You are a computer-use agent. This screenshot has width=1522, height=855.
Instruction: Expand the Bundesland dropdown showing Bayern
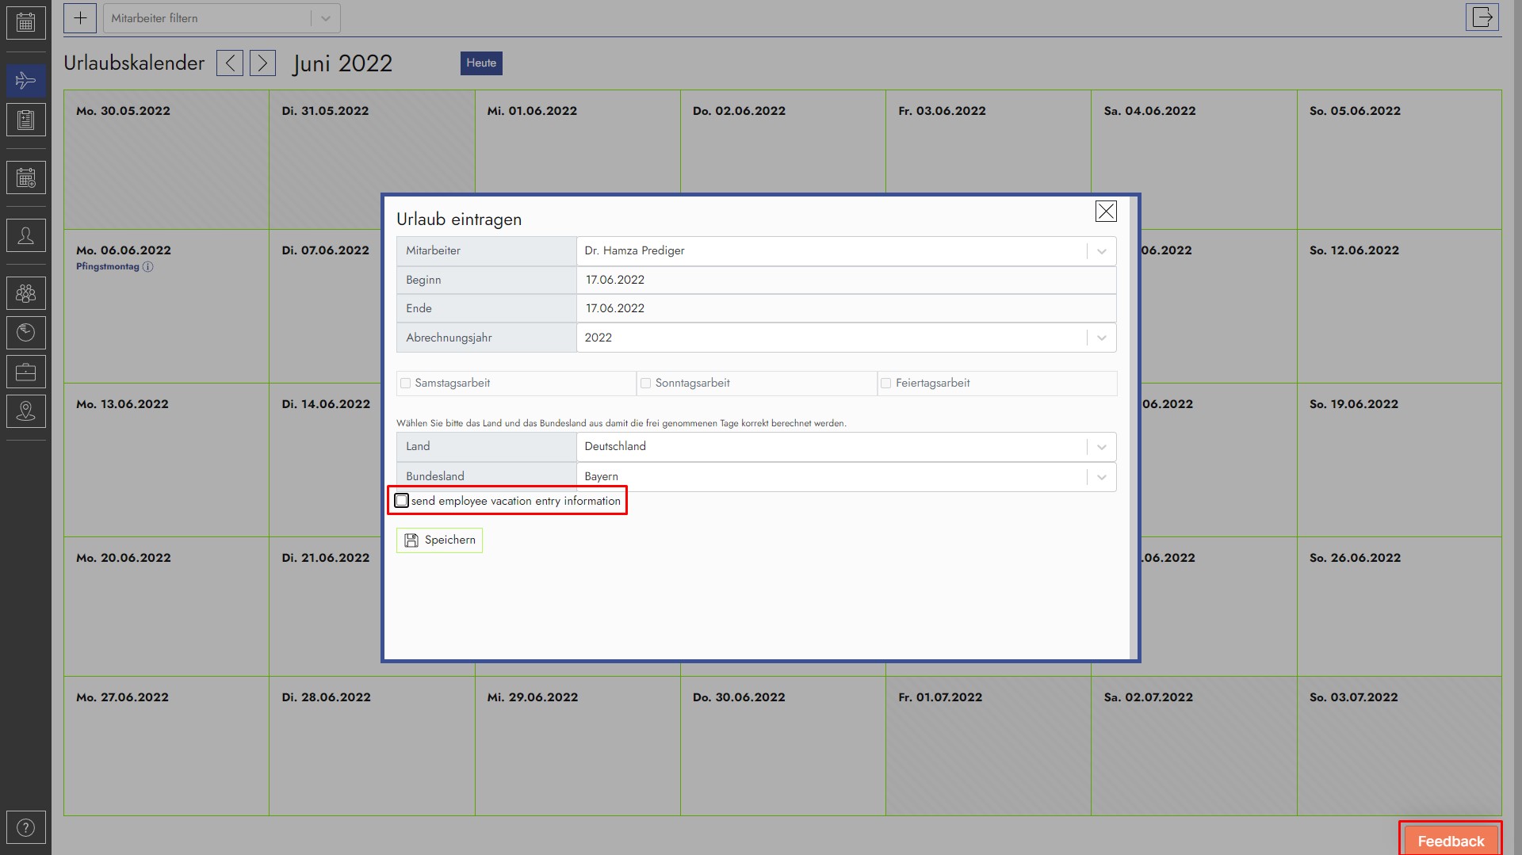(1101, 477)
